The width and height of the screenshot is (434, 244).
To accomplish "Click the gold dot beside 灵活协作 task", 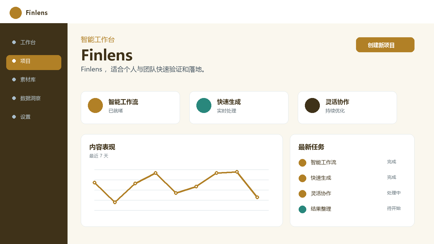I will pos(302,194).
